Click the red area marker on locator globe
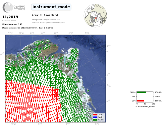 96,18
